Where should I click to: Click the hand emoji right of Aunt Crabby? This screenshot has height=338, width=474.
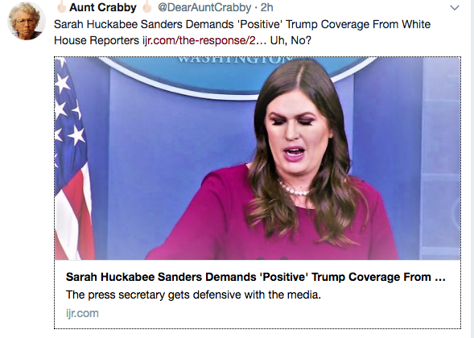tap(147, 6)
